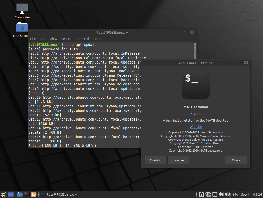Viewport: 263px width, 198px height.
Task: Click the Show Desktop taskbar icon
Action: [x=11, y=194]
